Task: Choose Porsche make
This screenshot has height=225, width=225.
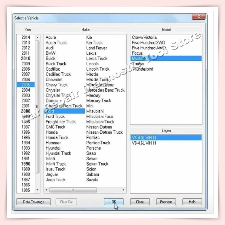Action: 94,148
